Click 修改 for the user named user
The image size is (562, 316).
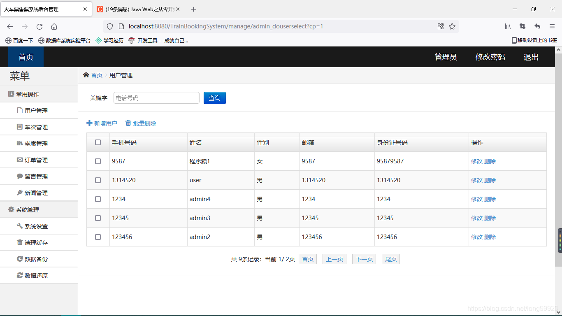coord(477,180)
